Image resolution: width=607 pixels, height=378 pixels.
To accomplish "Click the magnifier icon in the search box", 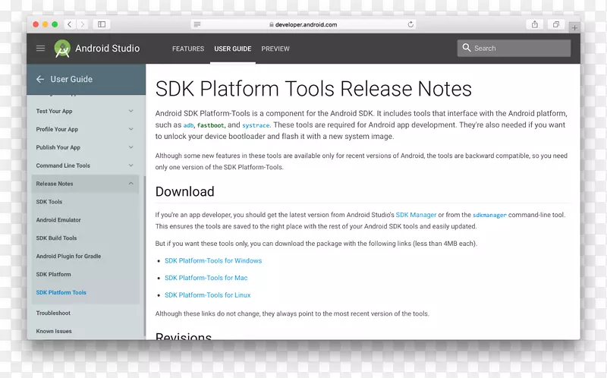I will 467,48.
